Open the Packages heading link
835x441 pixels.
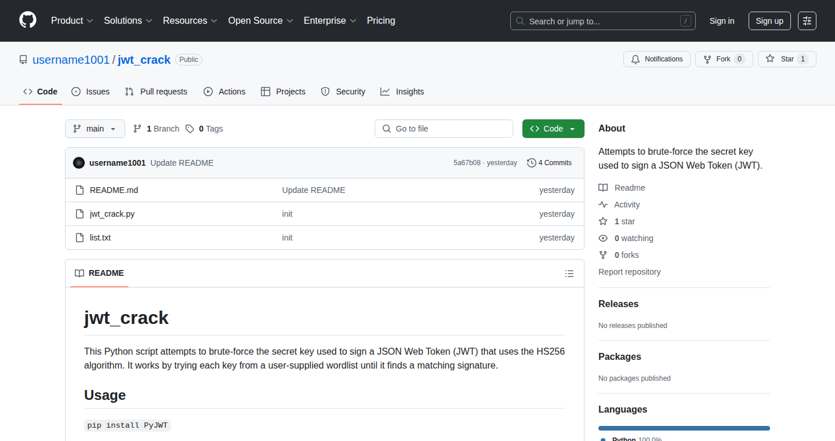pyautogui.click(x=620, y=356)
